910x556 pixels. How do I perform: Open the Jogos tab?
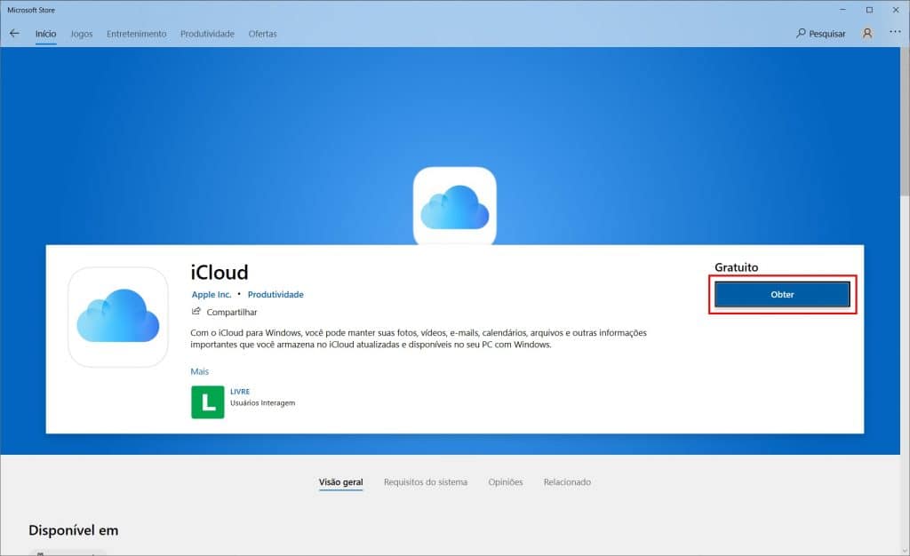point(82,34)
